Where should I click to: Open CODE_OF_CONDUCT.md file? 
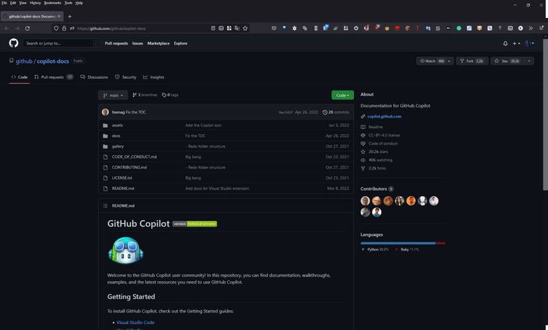[134, 157]
